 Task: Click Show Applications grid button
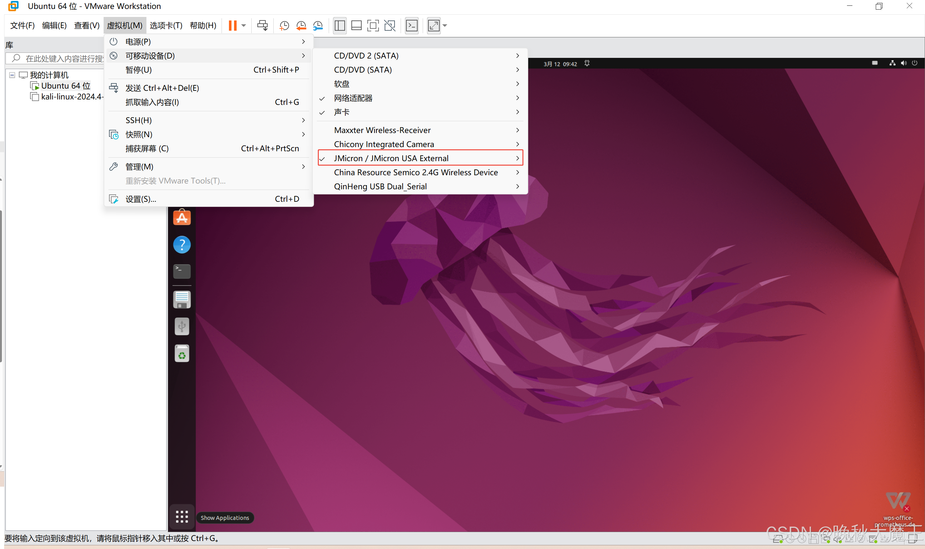tap(182, 517)
